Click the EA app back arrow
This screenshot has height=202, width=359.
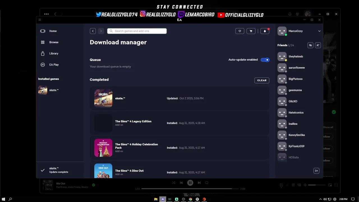93,31
